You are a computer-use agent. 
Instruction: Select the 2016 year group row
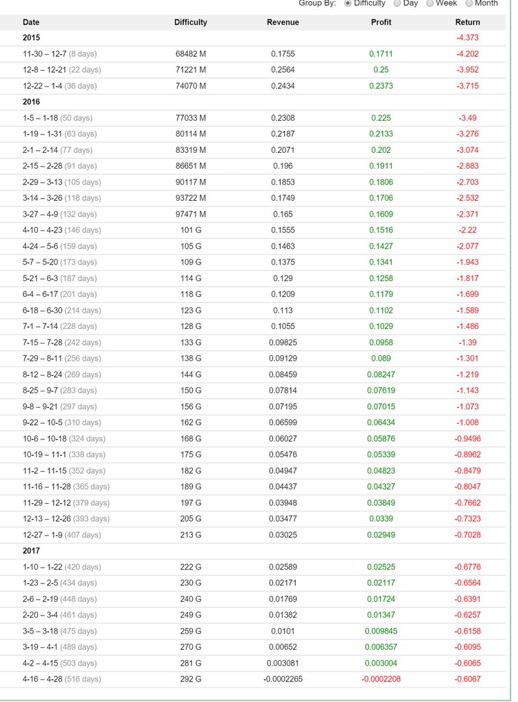click(x=32, y=102)
